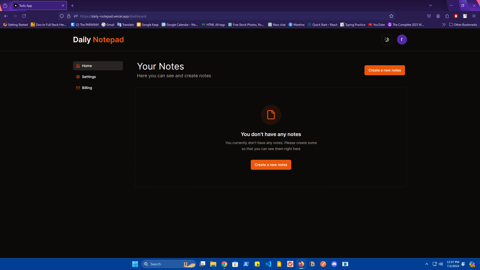
Task: Click the orange document icon
Action: coord(271,115)
